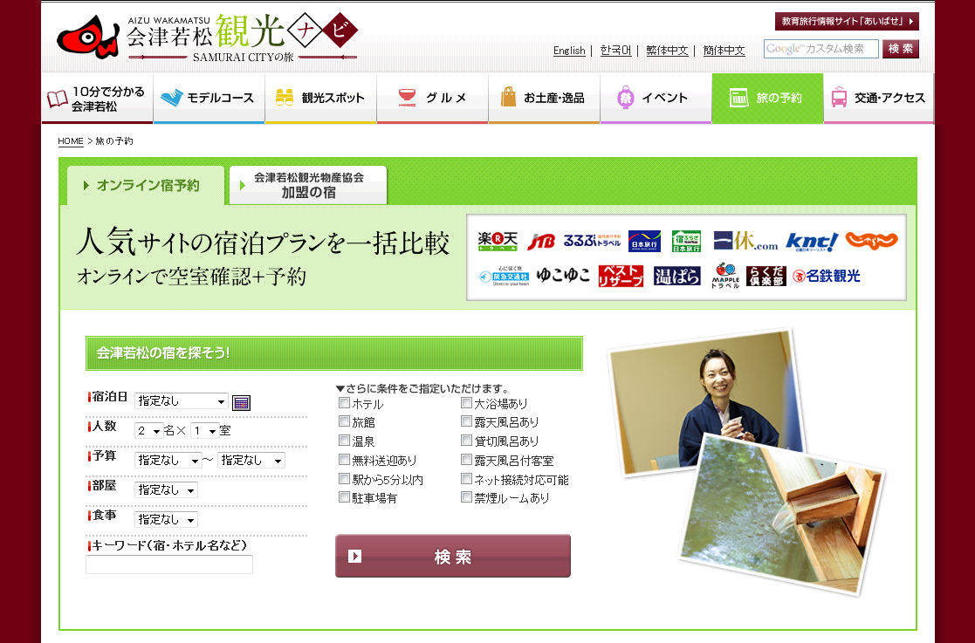The image size is (975, 643).
Task: Enable ネット接続対応可能 checkbox
Action: [466, 478]
